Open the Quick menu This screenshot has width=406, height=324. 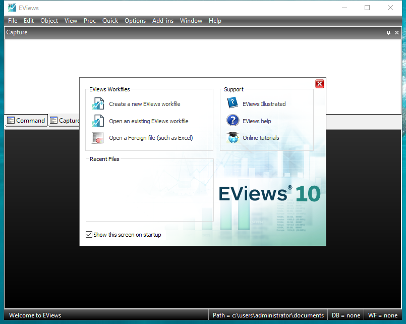[110, 21]
